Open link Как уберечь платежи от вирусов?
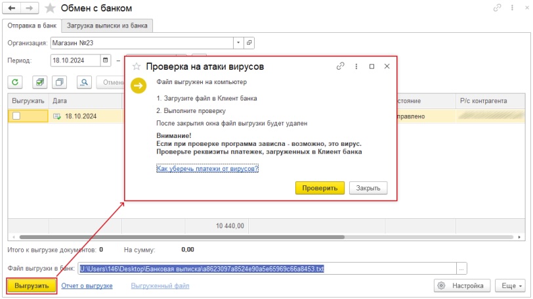 (207, 168)
